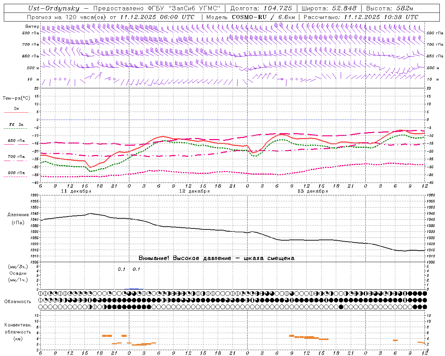Click the 'Внимание! Высокое давление – шкала смещена' warning
The height and width of the screenshot is (356, 445).
point(217,258)
